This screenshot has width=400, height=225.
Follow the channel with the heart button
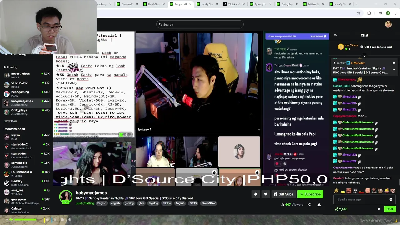pos(266,194)
